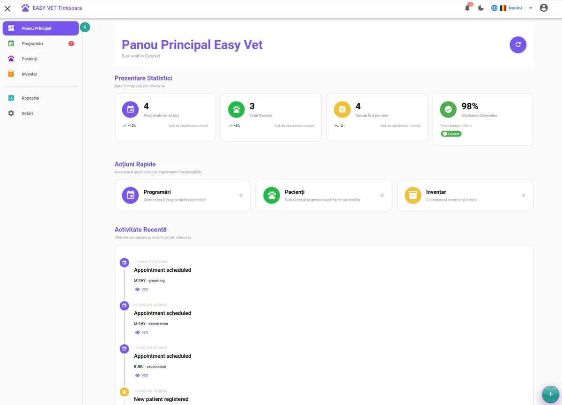This screenshot has height=405, width=562.
Task: Collapse the sidebar with the green chevron
Action: click(x=85, y=27)
